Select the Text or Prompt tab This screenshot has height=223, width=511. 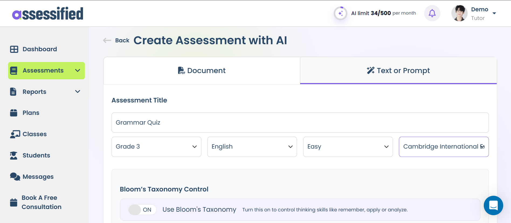[x=398, y=71]
